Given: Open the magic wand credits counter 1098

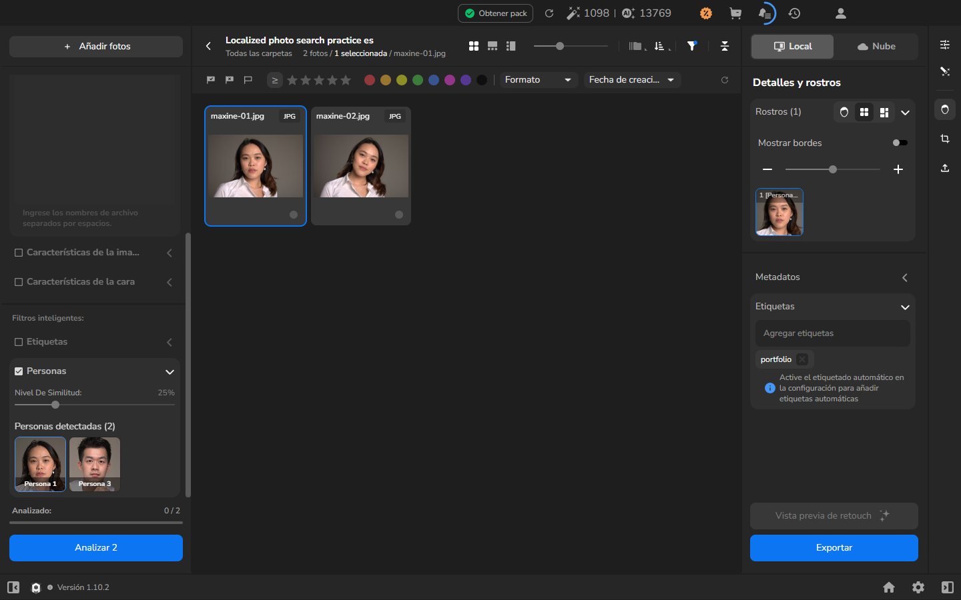Looking at the screenshot, I should pos(588,13).
